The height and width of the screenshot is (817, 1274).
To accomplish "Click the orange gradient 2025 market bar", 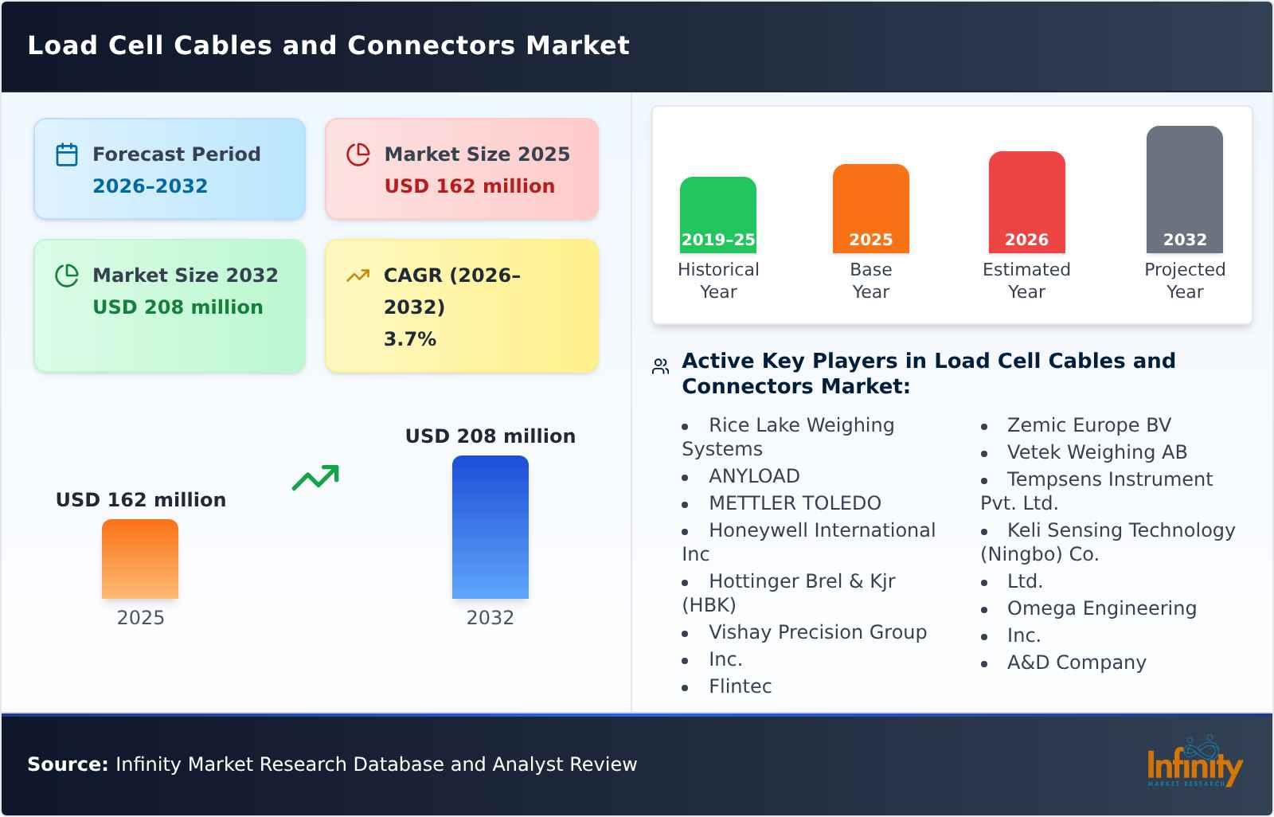I will pos(140,559).
